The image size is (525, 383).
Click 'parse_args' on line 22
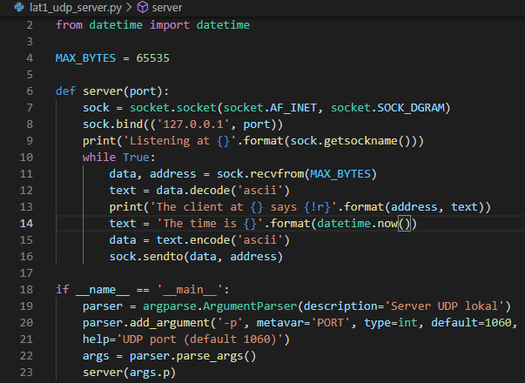pos(210,356)
